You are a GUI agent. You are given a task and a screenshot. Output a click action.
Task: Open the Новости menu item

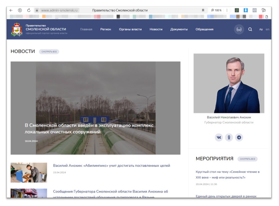[x=156, y=29]
